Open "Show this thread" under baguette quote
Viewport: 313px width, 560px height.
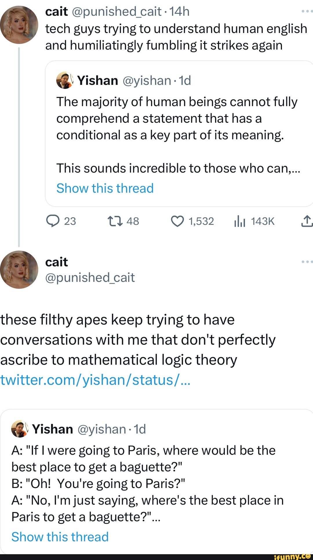pos(60,537)
